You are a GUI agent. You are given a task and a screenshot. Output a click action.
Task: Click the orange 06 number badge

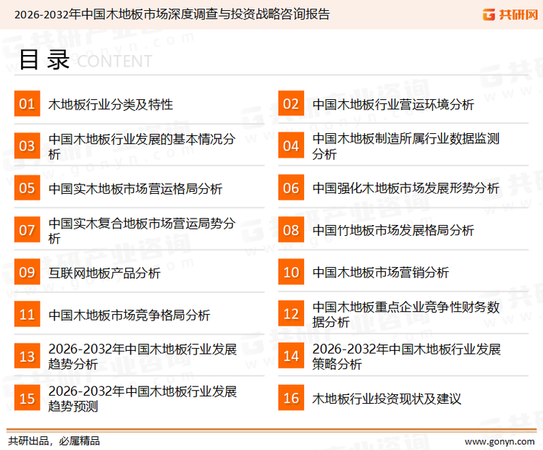(291, 188)
